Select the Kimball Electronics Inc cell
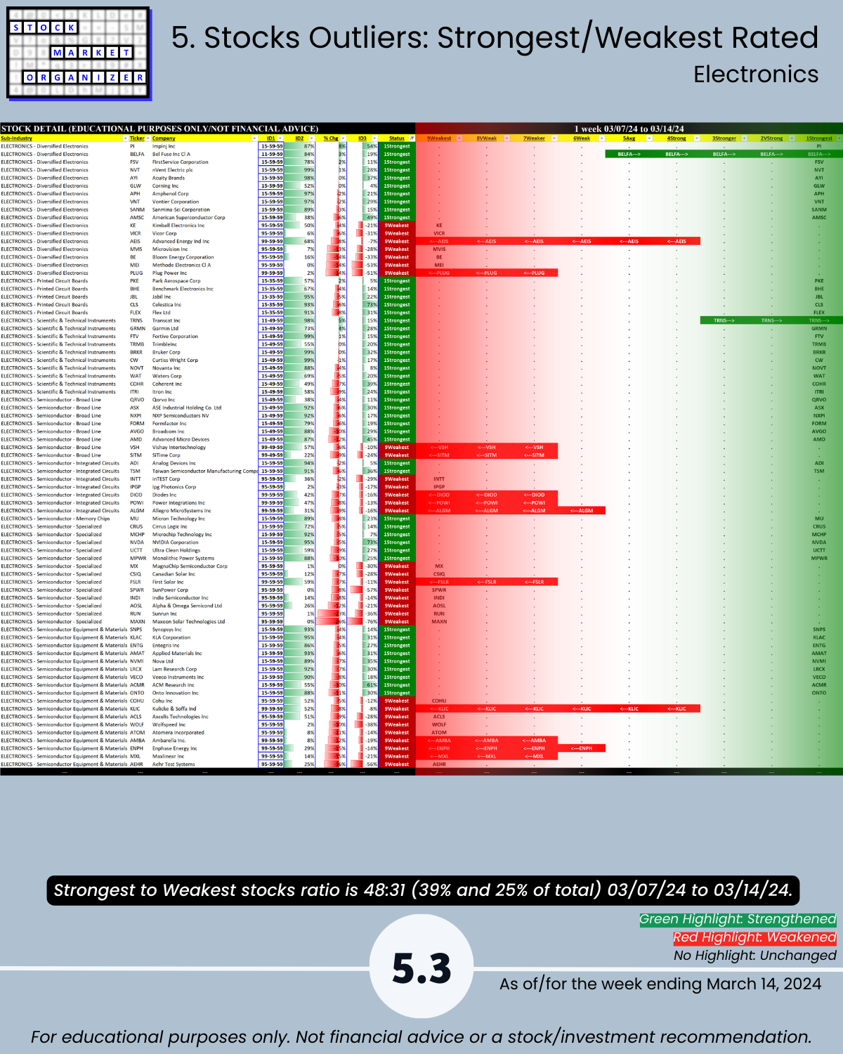843x1054 pixels. 204,226
